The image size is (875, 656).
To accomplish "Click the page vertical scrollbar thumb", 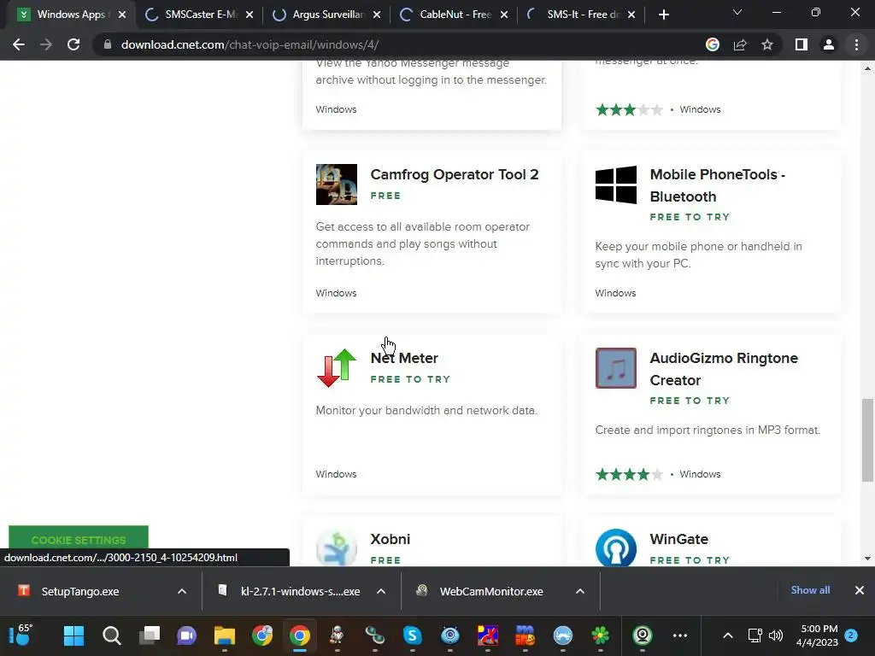I will (x=867, y=440).
